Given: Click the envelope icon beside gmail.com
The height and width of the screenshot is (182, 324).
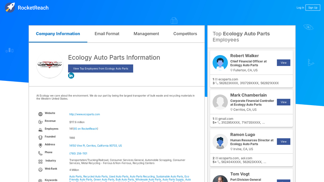Looking at the screenshot, I should [x=216, y=119].
